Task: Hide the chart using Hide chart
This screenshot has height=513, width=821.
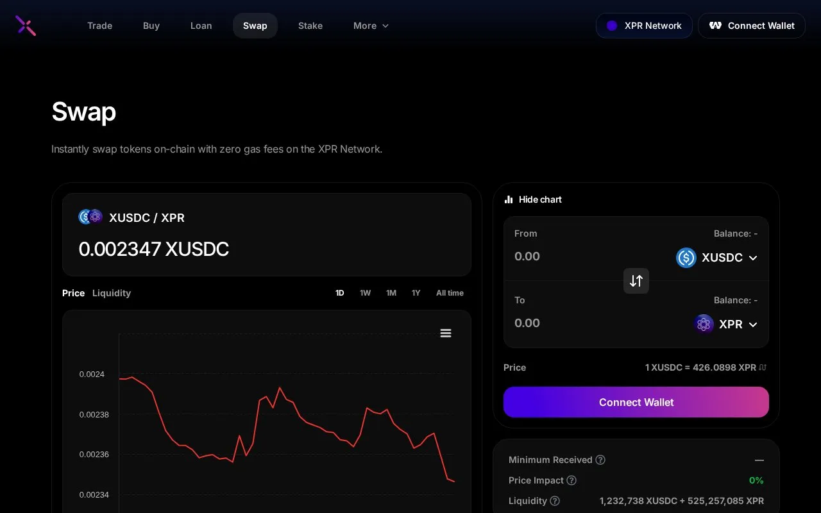Action: [533, 199]
